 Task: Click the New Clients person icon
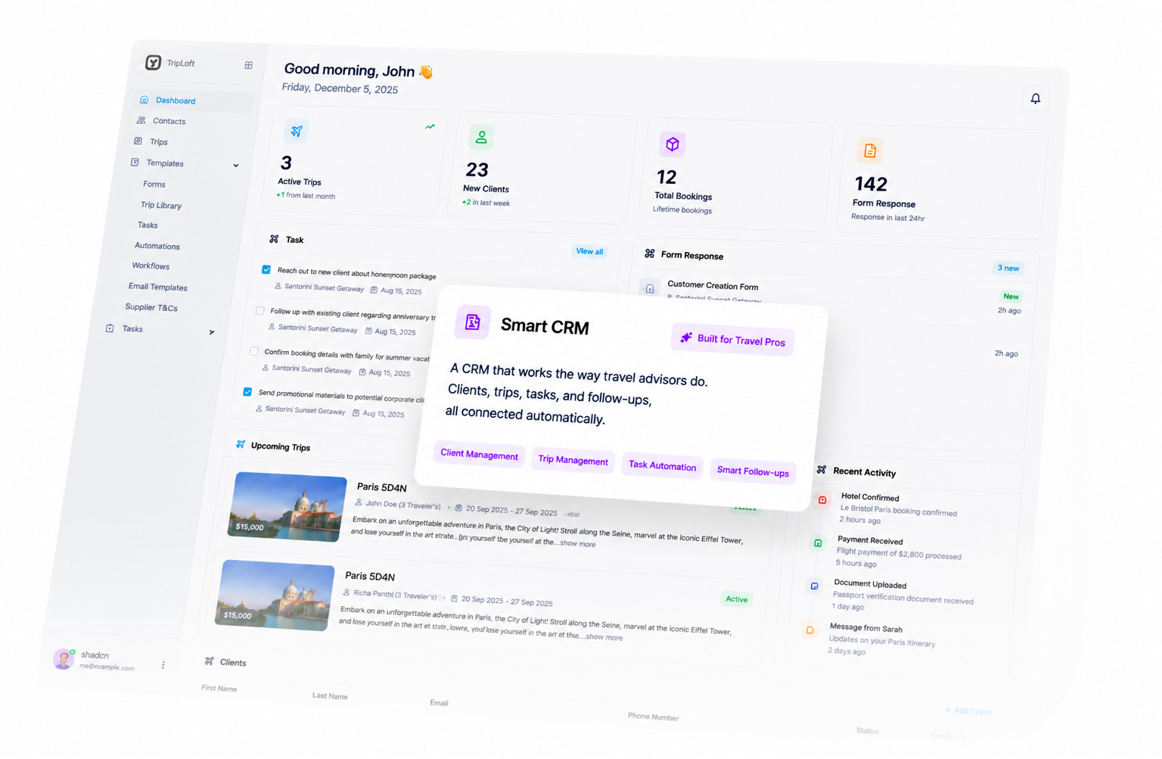[x=481, y=138]
